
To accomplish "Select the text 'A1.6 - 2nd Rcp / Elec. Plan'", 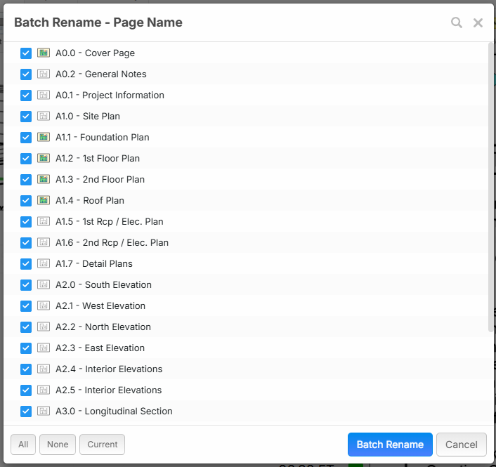I will click(x=112, y=242).
